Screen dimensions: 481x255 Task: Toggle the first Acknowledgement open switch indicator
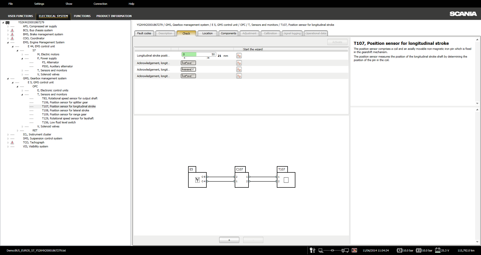click(188, 63)
